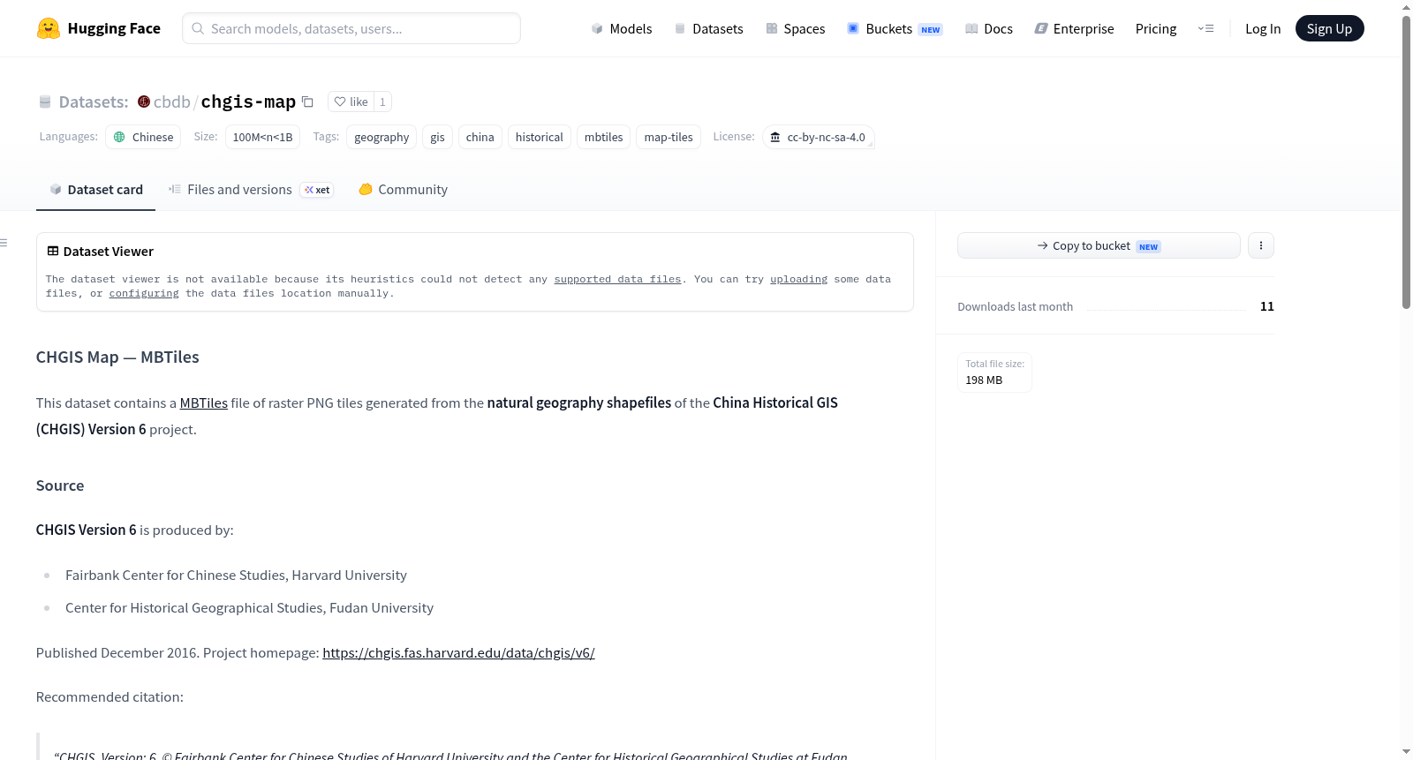Viewport: 1413px width, 760px height.
Task: Go to the Enterprise page
Action: click(1074, 28)
